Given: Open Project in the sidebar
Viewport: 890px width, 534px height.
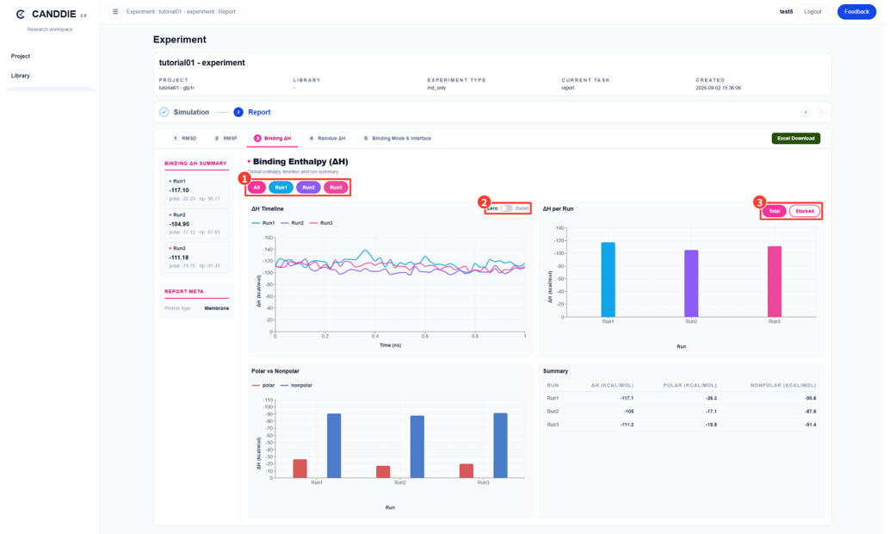Looking at the screenshot, I should [21, 56].
